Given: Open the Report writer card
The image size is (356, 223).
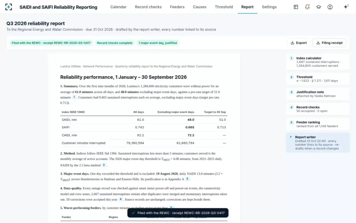Looking at the screenshot, I should [318, 143].
